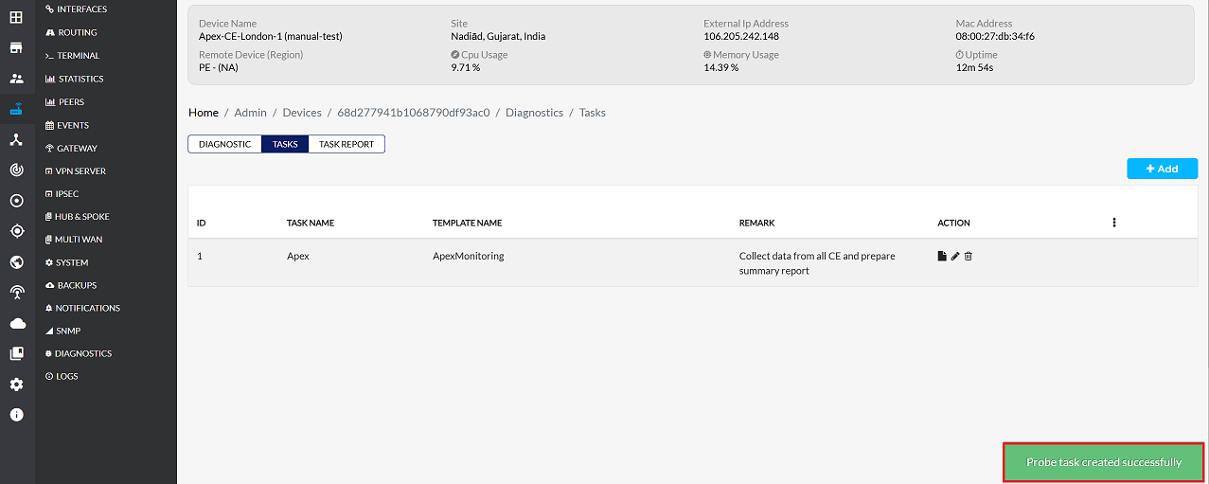Open settings gear icon in left rail
Image resolution: width=1209 pixels, height=484 pixels.
[x=16, y=385]
